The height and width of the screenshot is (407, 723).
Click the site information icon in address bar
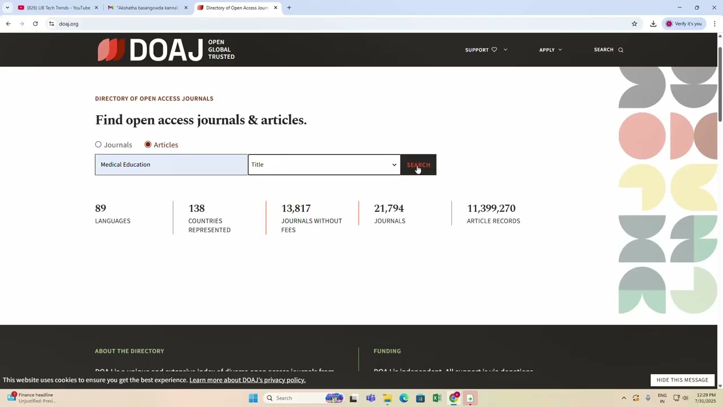point(51,24)
